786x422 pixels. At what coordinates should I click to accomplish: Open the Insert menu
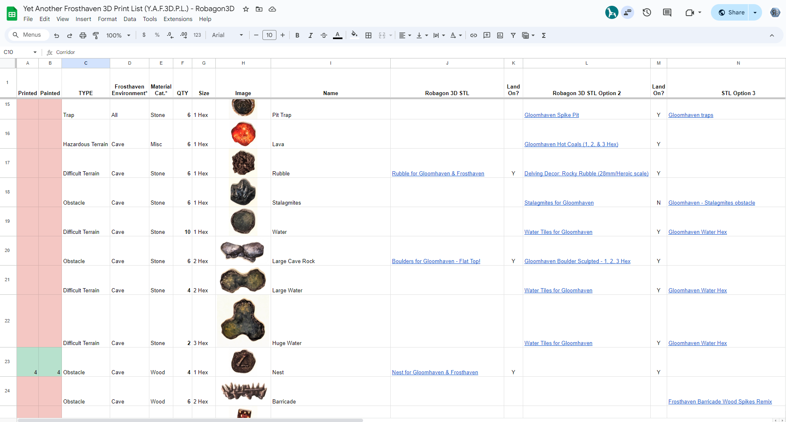(x=83, y=19)
